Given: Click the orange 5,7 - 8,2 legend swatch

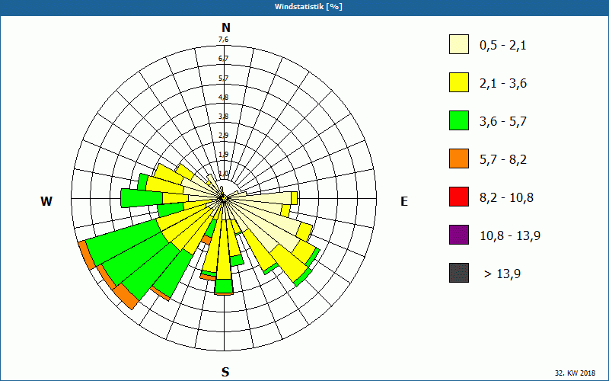Looking at the screenshot, I should pyautogui.click(x=459, y=158).
